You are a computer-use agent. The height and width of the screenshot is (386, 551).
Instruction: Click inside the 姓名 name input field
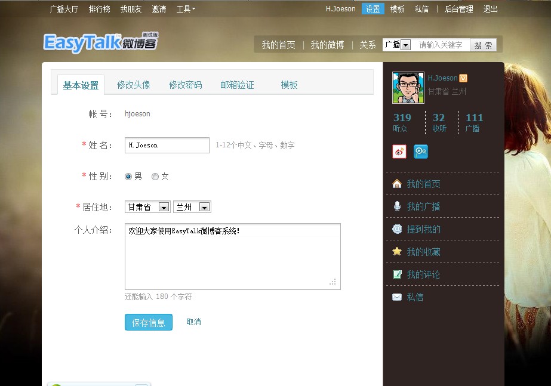point(167,145)
